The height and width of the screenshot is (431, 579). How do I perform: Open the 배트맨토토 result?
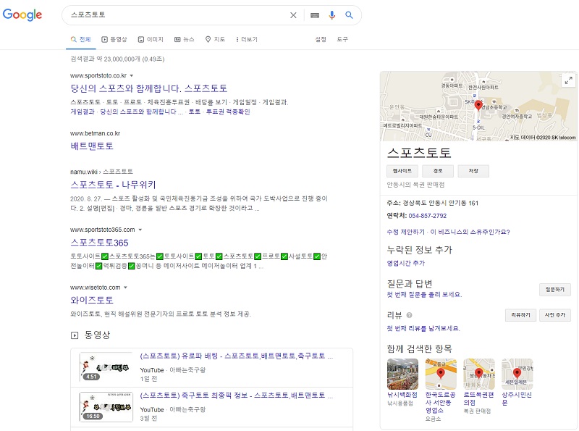(92, 146)
